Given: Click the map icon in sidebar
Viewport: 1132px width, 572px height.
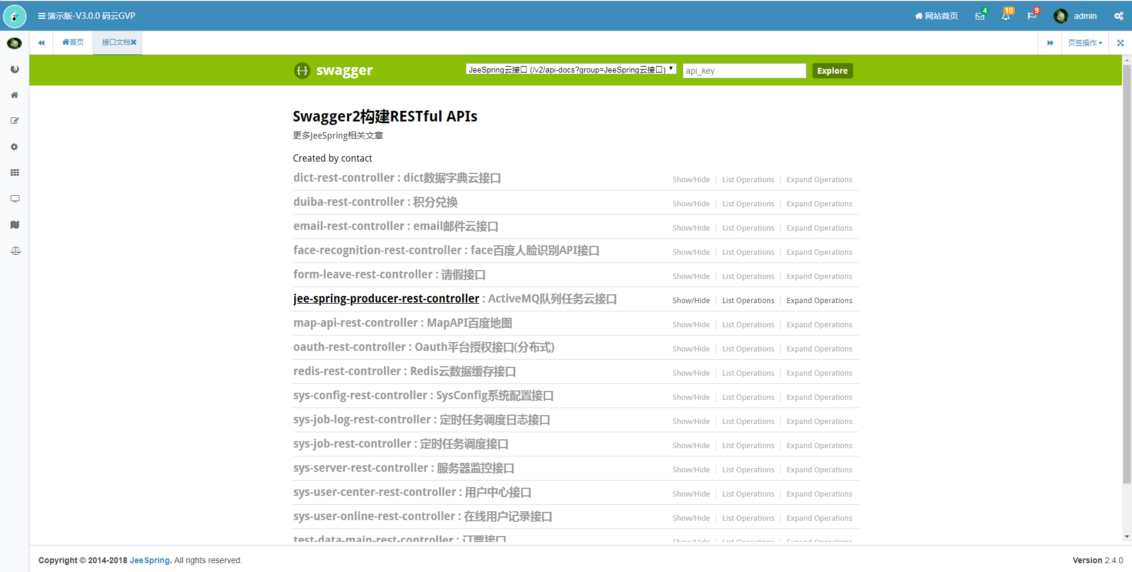Looking at the screenshot, I should 15,225.
